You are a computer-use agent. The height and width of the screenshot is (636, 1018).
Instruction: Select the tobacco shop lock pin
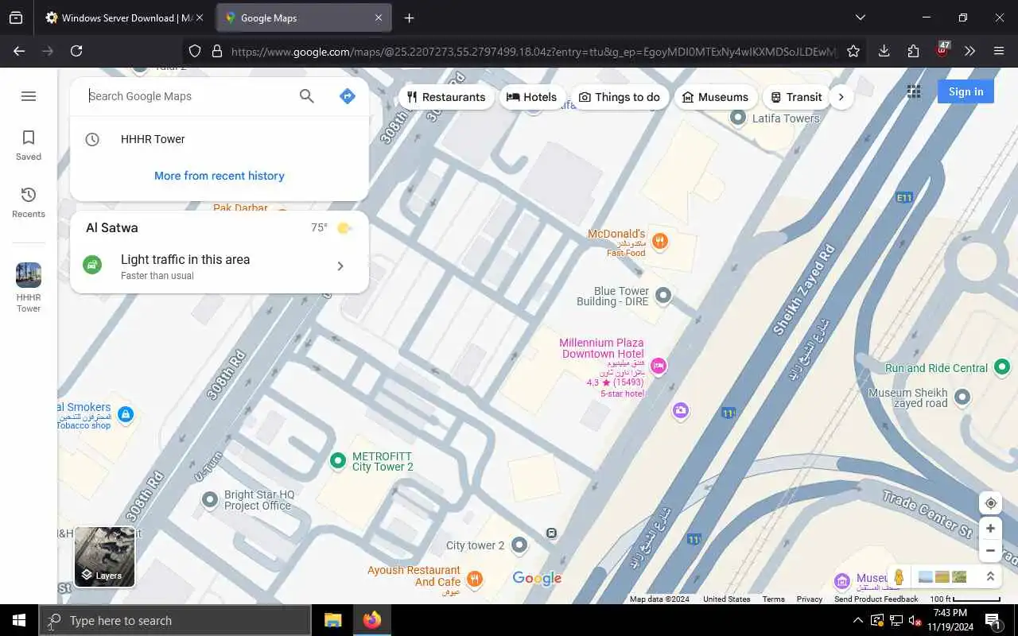pyautogui.click(x=125, y=414)
